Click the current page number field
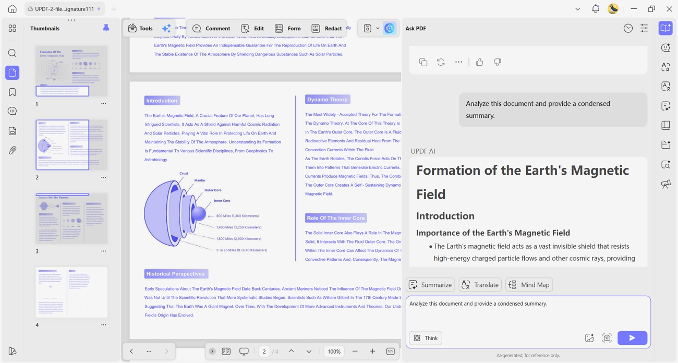 tap(264, 352)
